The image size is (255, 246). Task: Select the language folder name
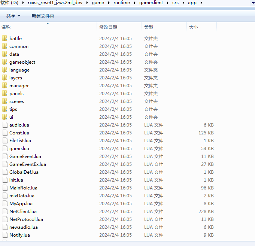click(x=19, y=70)
